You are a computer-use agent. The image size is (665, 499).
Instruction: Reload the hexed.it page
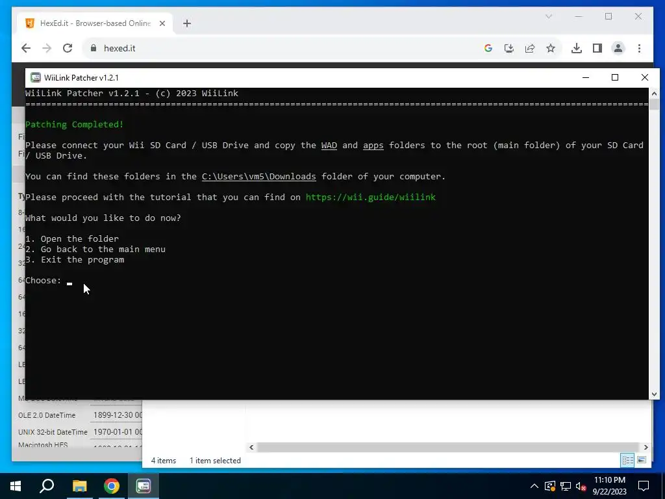[68, 48]
